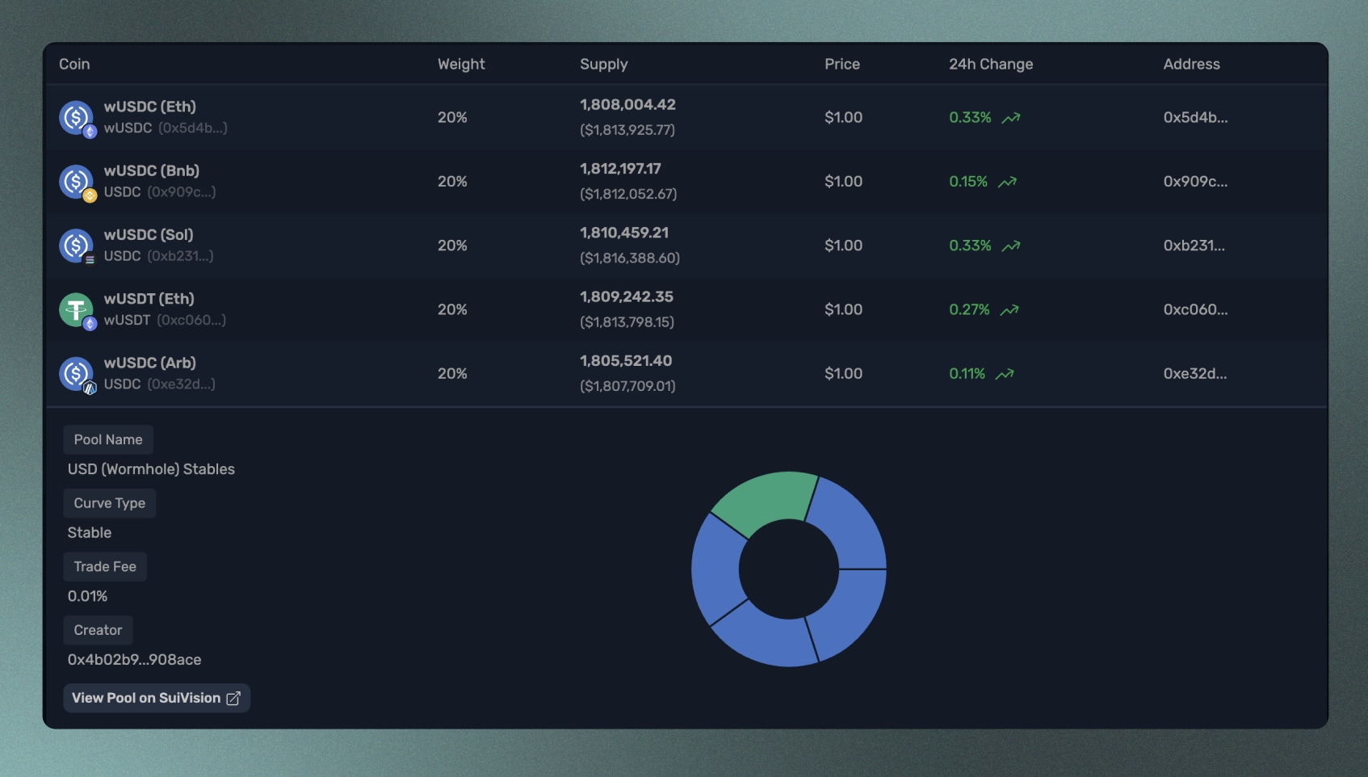The image size is (1368, 777).
Task: Click the 24h Change column header
Action: pos(991,65)
